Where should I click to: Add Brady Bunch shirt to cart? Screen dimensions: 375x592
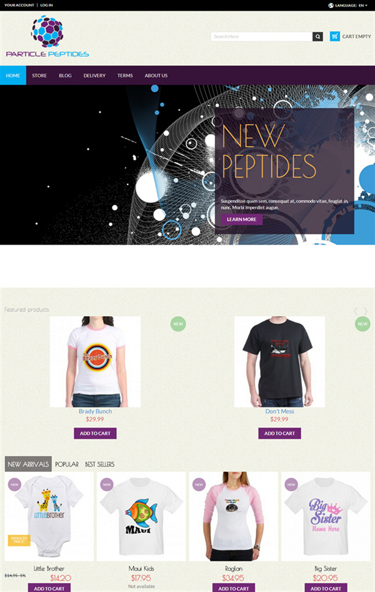(x=95, y=434)
